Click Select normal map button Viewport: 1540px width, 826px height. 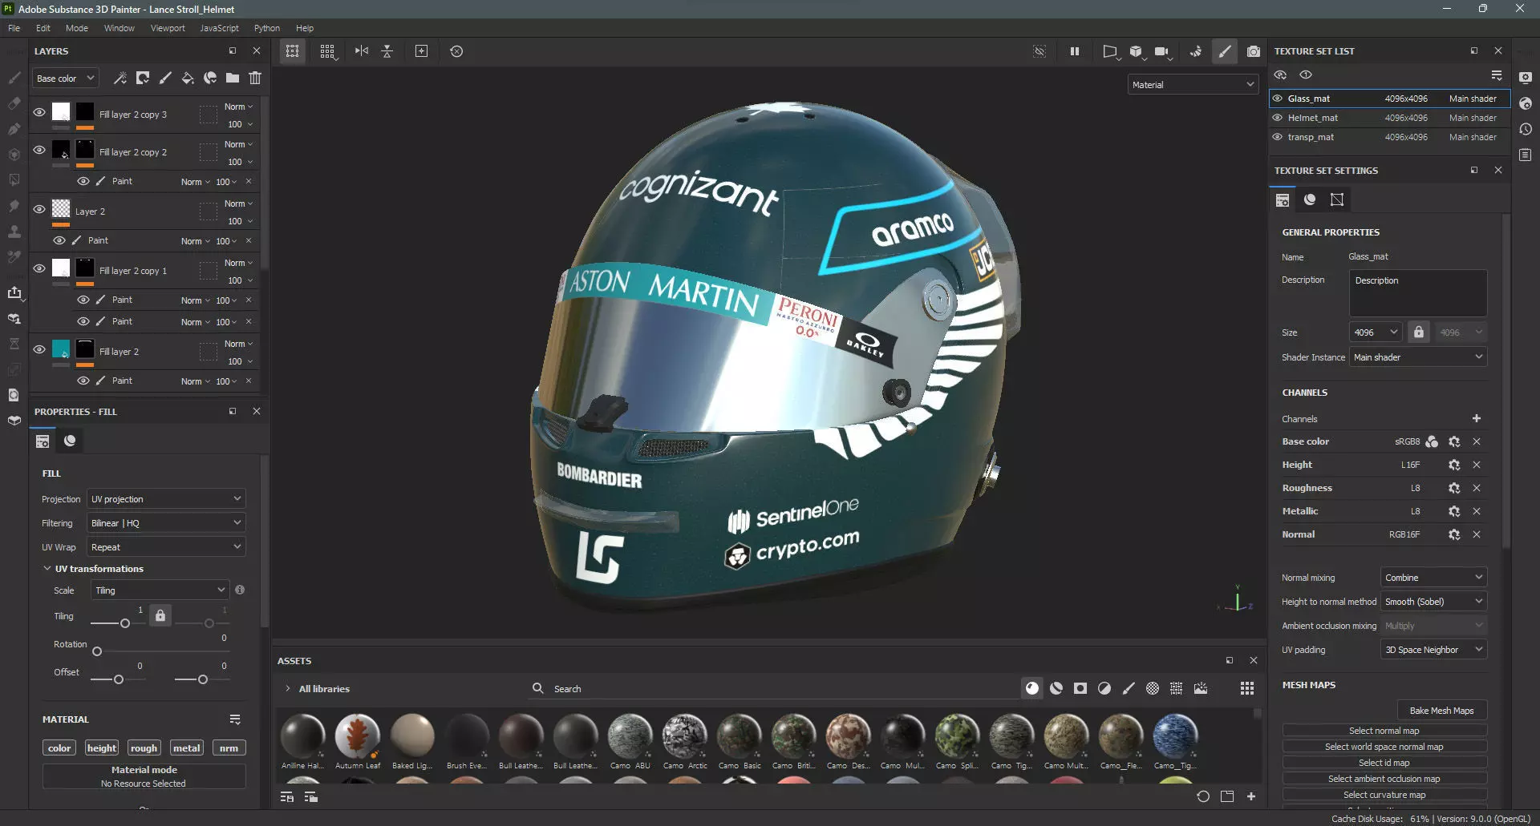point(1384,730)
